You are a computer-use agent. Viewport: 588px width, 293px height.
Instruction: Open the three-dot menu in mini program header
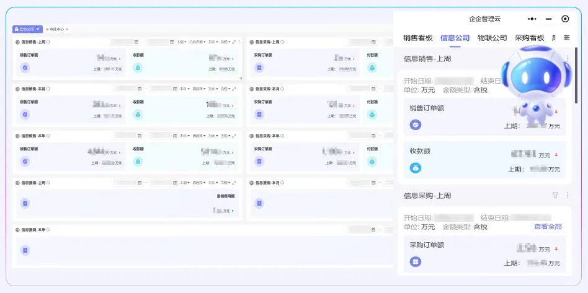coord(532,19)
